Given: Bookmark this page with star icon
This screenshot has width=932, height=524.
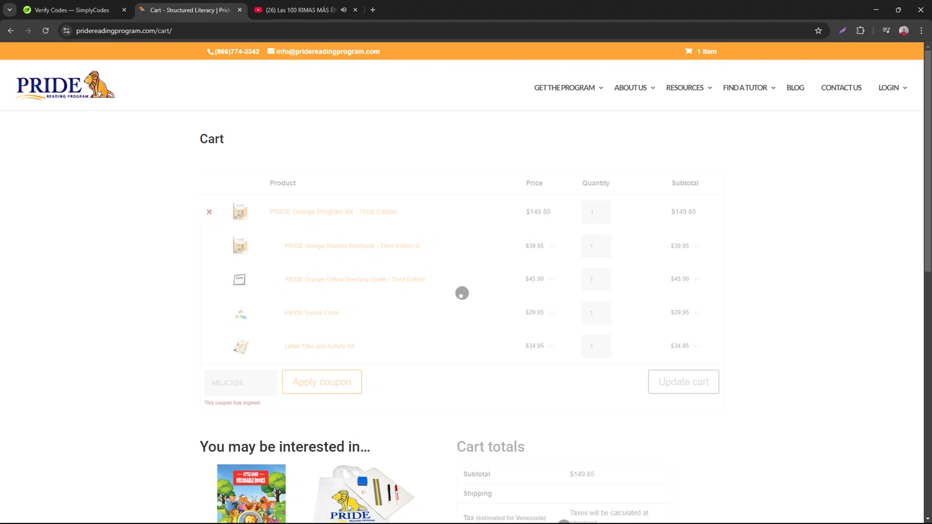Looking at the screenshot, I should click(818, 30).
